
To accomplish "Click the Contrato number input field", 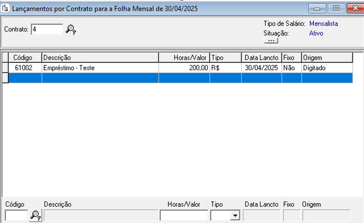I will [47, 29].
